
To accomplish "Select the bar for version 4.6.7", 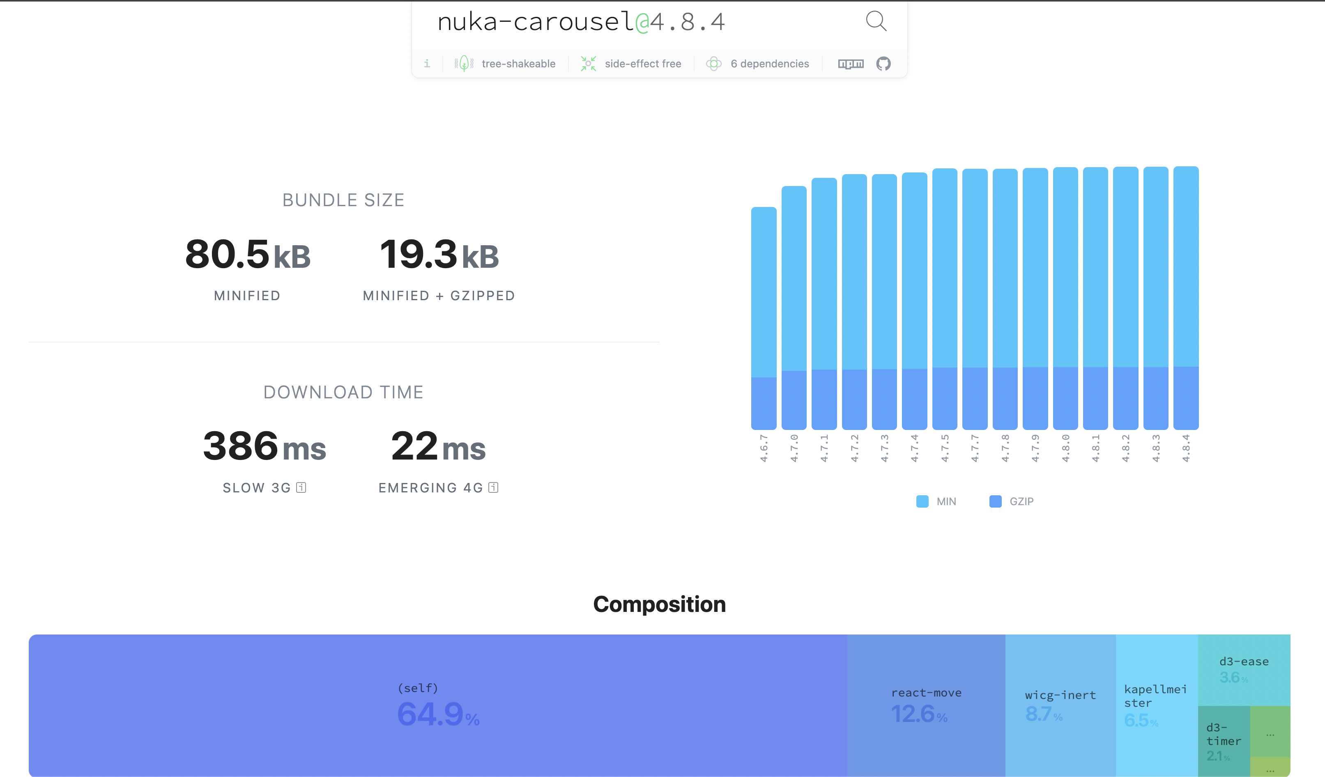I will click(764, 315).
